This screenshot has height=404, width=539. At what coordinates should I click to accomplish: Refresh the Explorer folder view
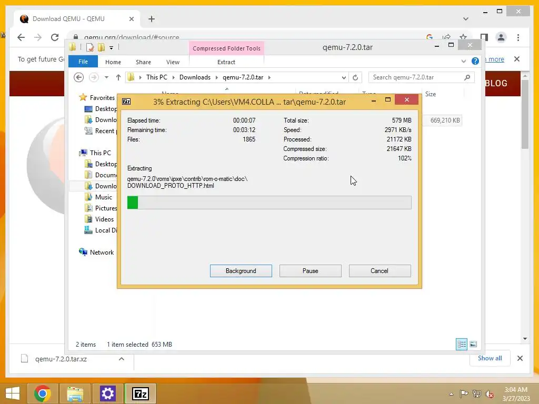point(355,78)
